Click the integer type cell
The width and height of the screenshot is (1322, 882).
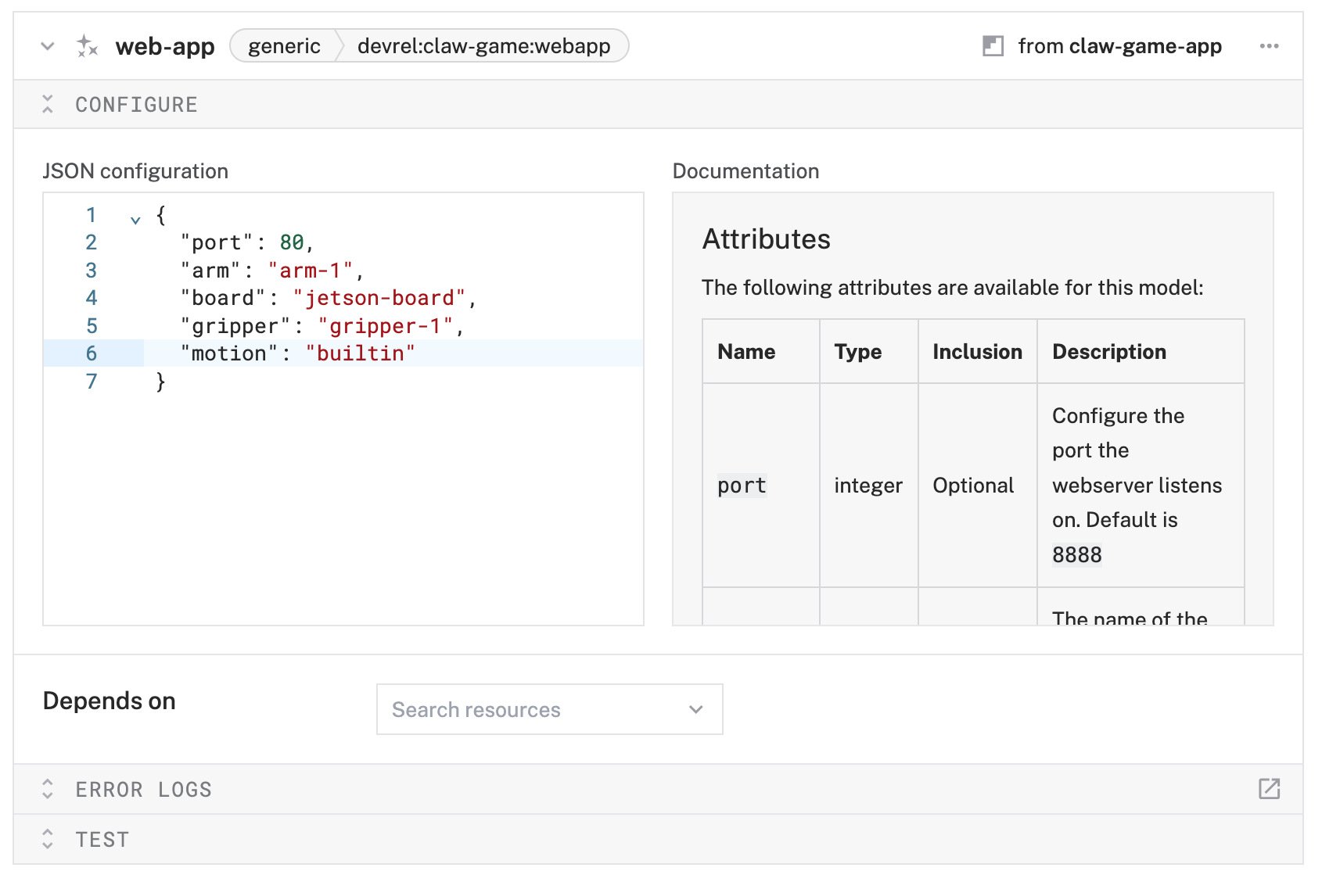coord(868,486)
